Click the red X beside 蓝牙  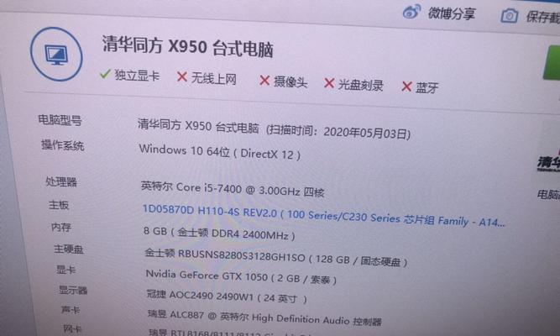[406, 87]
